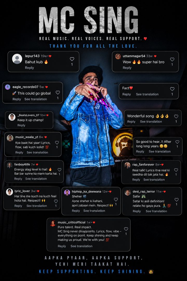Reply to the 'Fact' comment
The image size is (187, 281).
[126, 94]
